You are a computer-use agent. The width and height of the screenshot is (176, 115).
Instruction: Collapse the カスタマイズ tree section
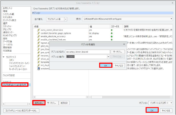pos(4,57)
